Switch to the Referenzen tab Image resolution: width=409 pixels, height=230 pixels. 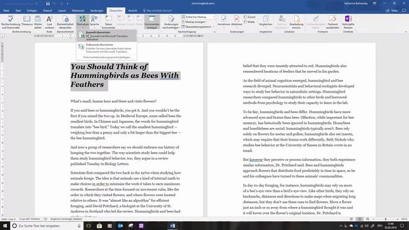(78, 11)
